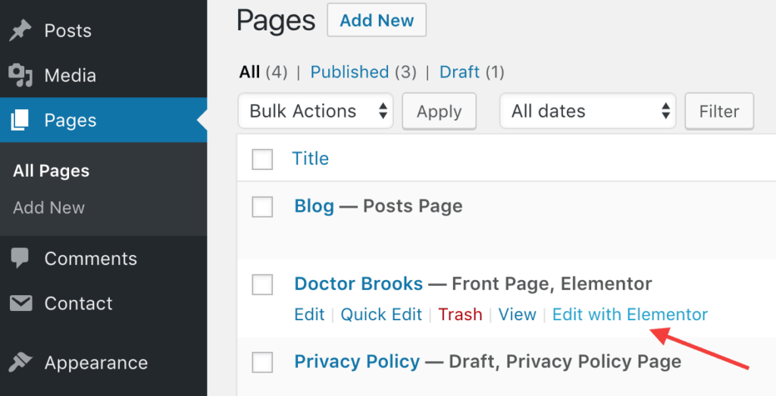Click the Contact envelope icon
Image resolution: width=776 pixels, height=396 pixels.
click(20, 303)
